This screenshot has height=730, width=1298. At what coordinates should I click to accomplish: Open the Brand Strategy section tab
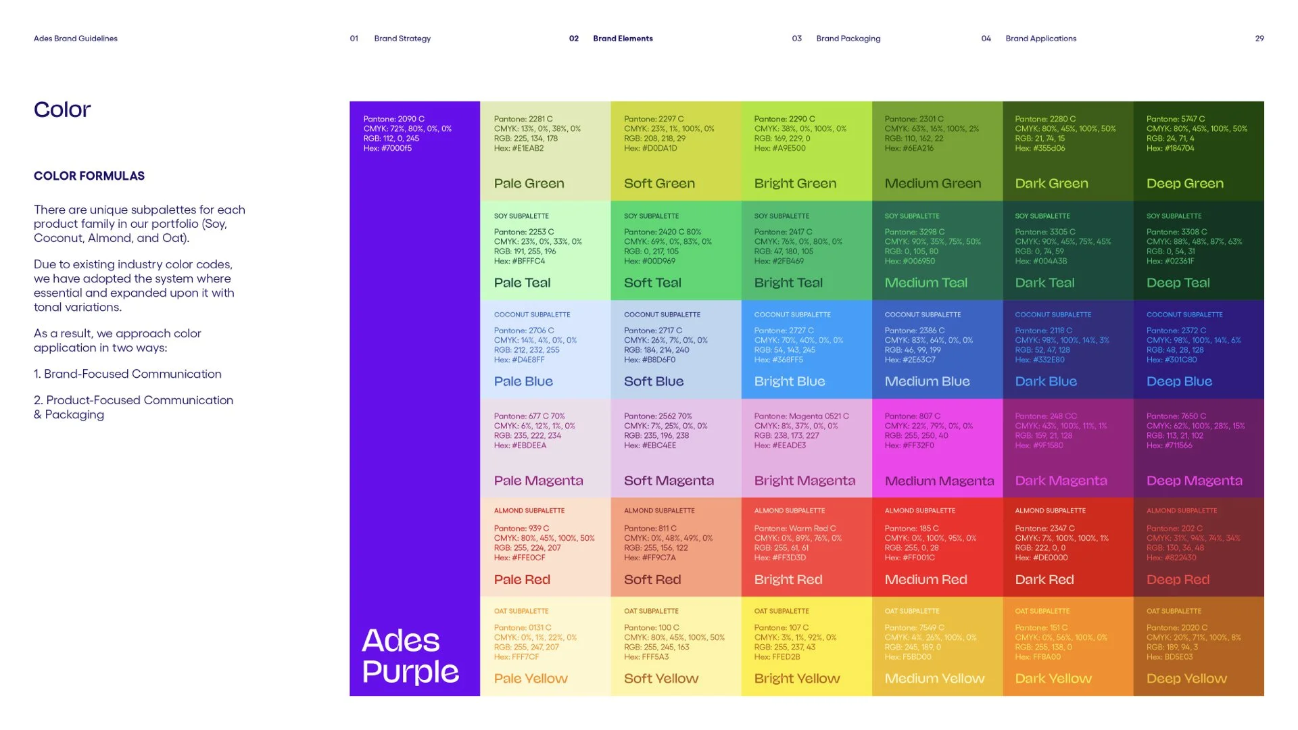[x=402, y=39]
